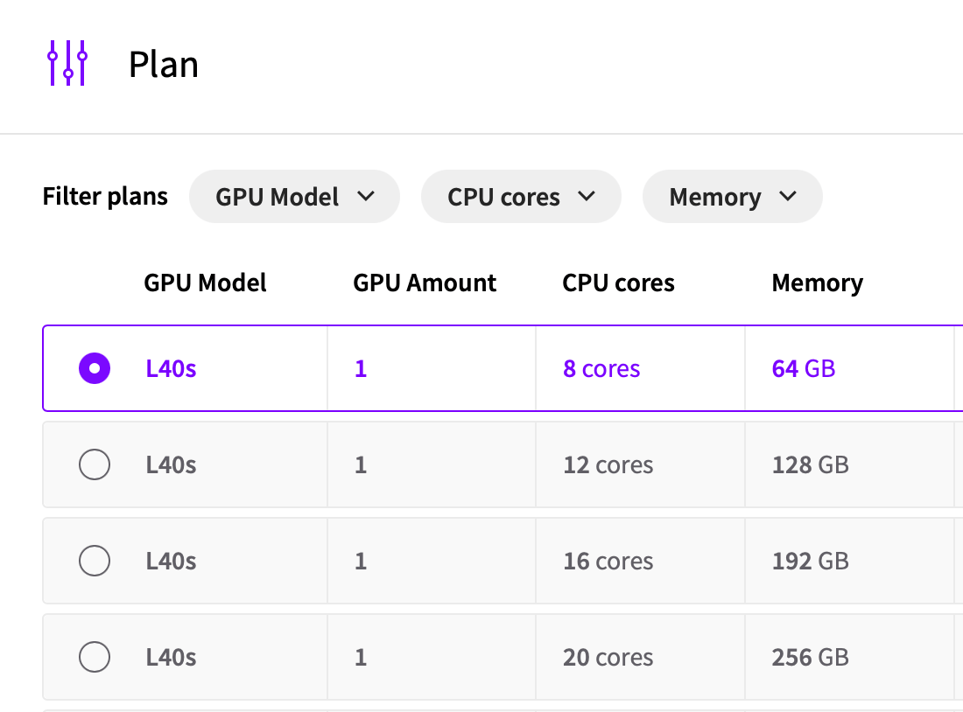Click the 192 GB plan row
The image size is (963, 712).
(438, 561)
